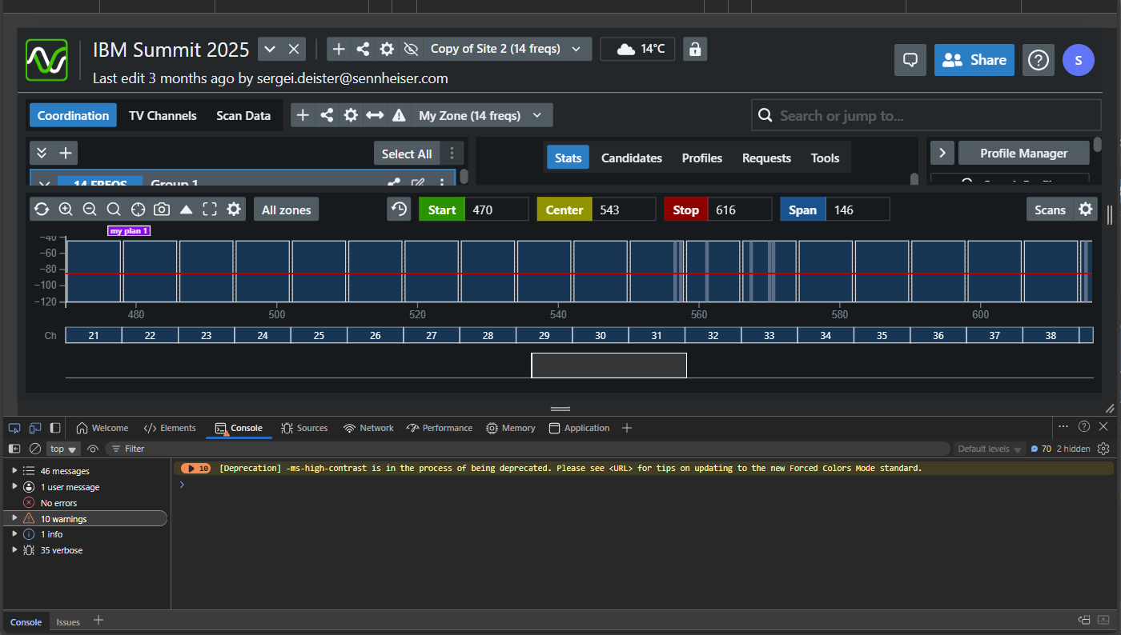
Task: Toggle fullscreen spectrum view icon
Action: point(210,210)
